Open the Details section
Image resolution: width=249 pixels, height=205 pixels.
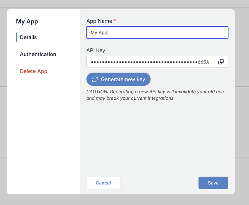click(28, 37)
